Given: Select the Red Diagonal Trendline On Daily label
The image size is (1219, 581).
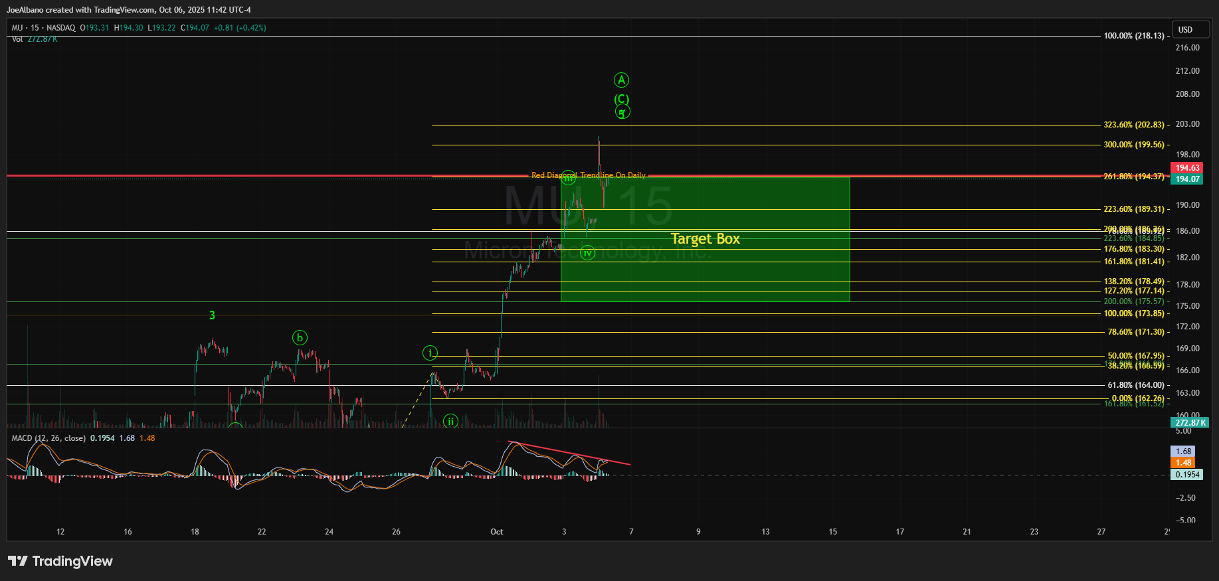Looking at the screenshot, I should click(589, 175).
